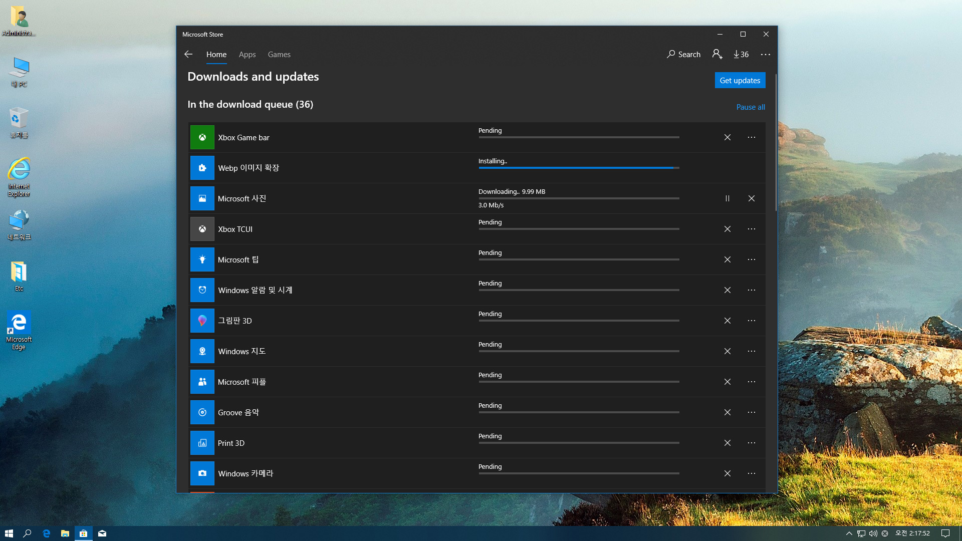Cancel the Windows 알람 및 시계 download
The image size is (962, 541).
click(x=728, y=290)
